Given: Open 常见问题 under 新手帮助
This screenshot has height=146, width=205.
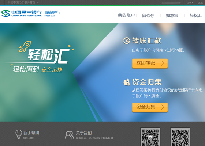Looking at the screenshot, I should [x=29, y=138].
